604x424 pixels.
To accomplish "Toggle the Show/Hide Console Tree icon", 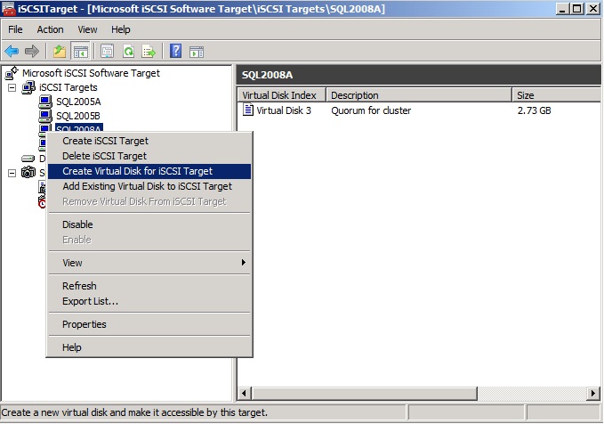I will click(81, 51).
